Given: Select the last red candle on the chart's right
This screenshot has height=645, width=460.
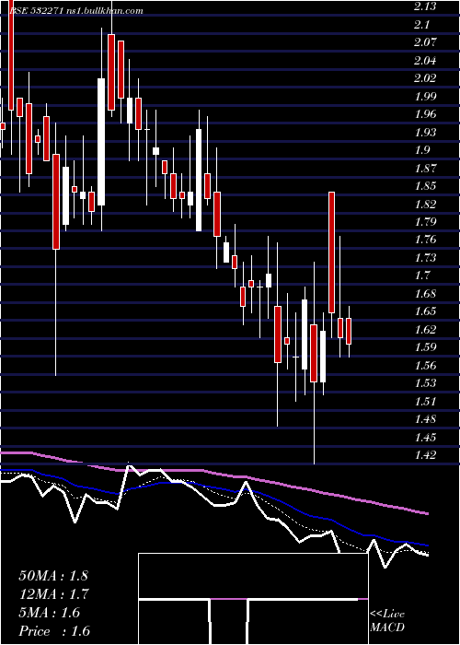Looking at the screenshot, I should 349,331.
